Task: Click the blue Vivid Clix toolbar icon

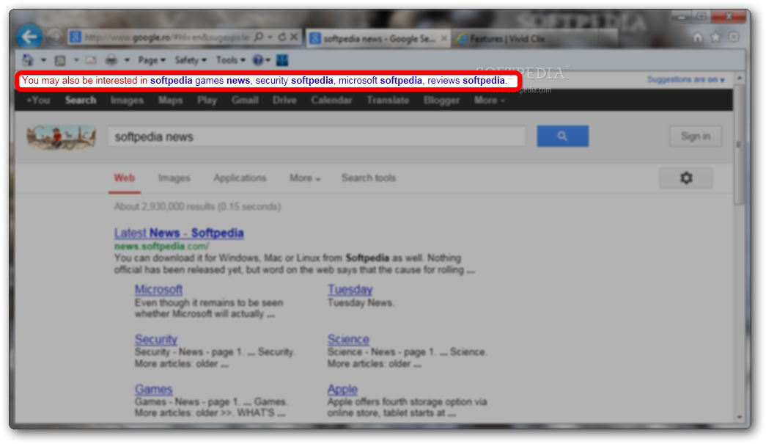Action: point(282,60)
